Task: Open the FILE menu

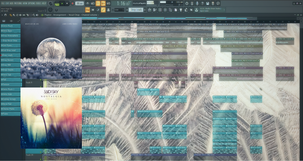Action: 3,3
